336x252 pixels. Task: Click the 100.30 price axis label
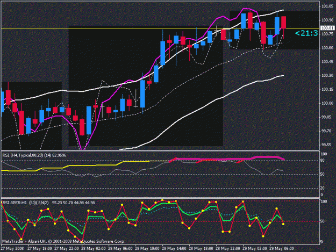point(327,76)
